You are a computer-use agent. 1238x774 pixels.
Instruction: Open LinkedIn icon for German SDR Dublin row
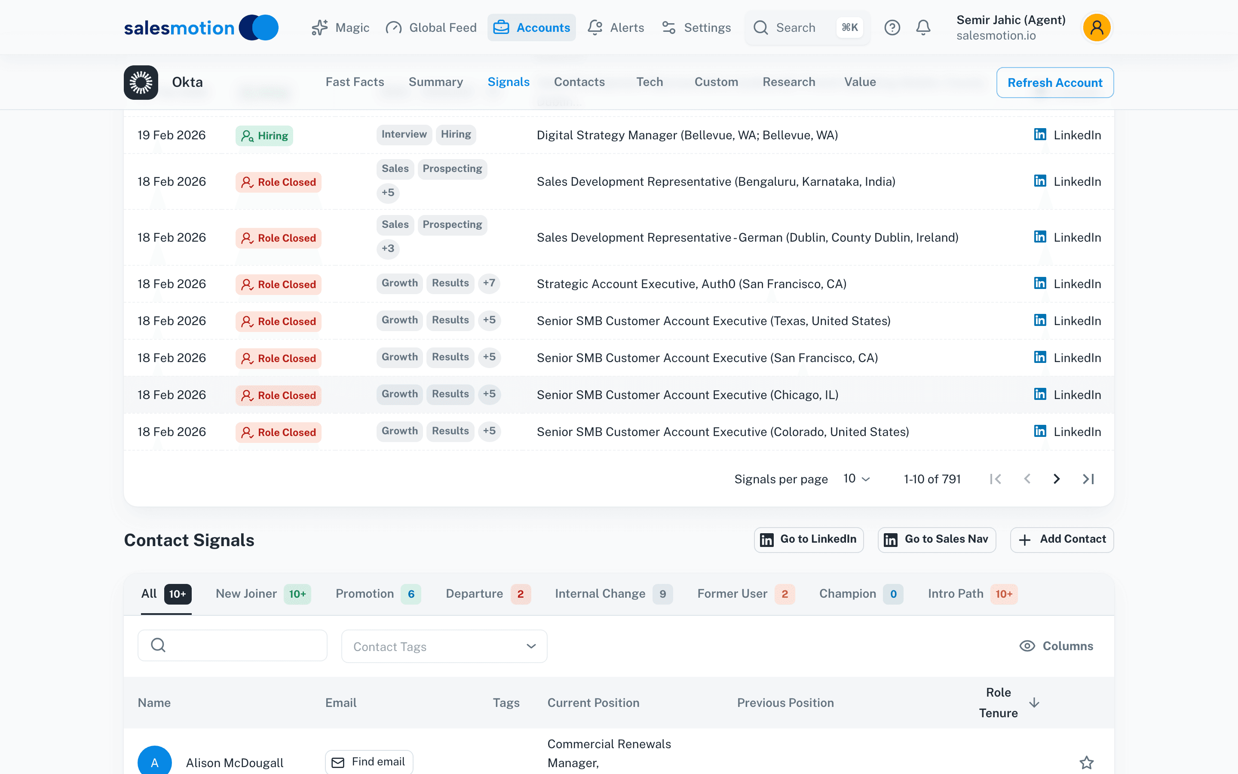tap(1039, 236)
